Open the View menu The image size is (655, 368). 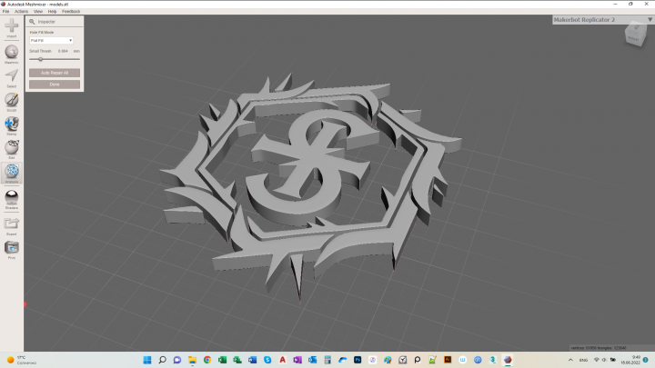38,11
